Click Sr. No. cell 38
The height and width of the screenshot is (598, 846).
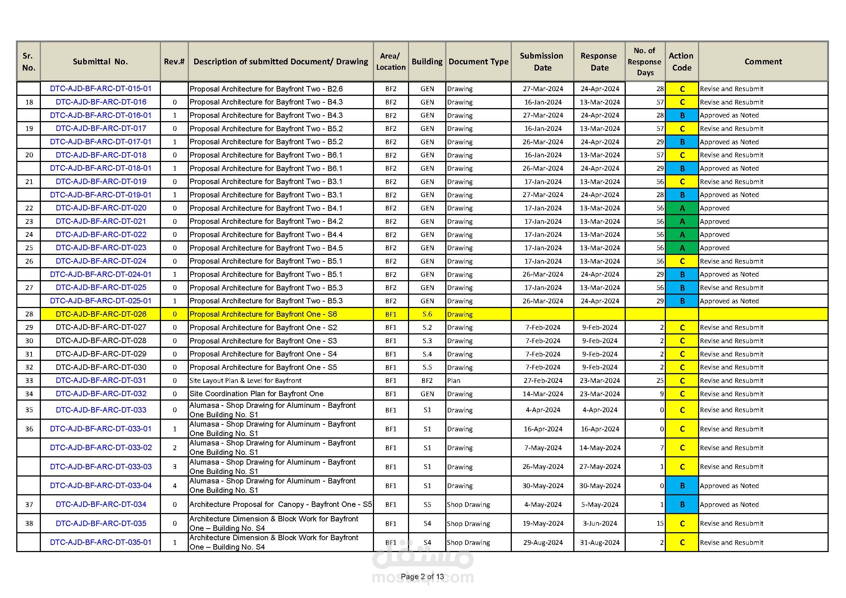[29, 523]
